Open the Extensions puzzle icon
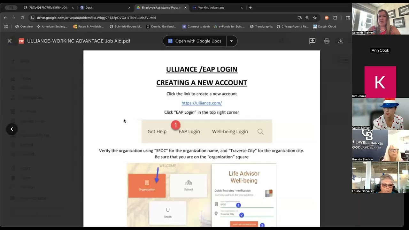 (x=335, y=18)
